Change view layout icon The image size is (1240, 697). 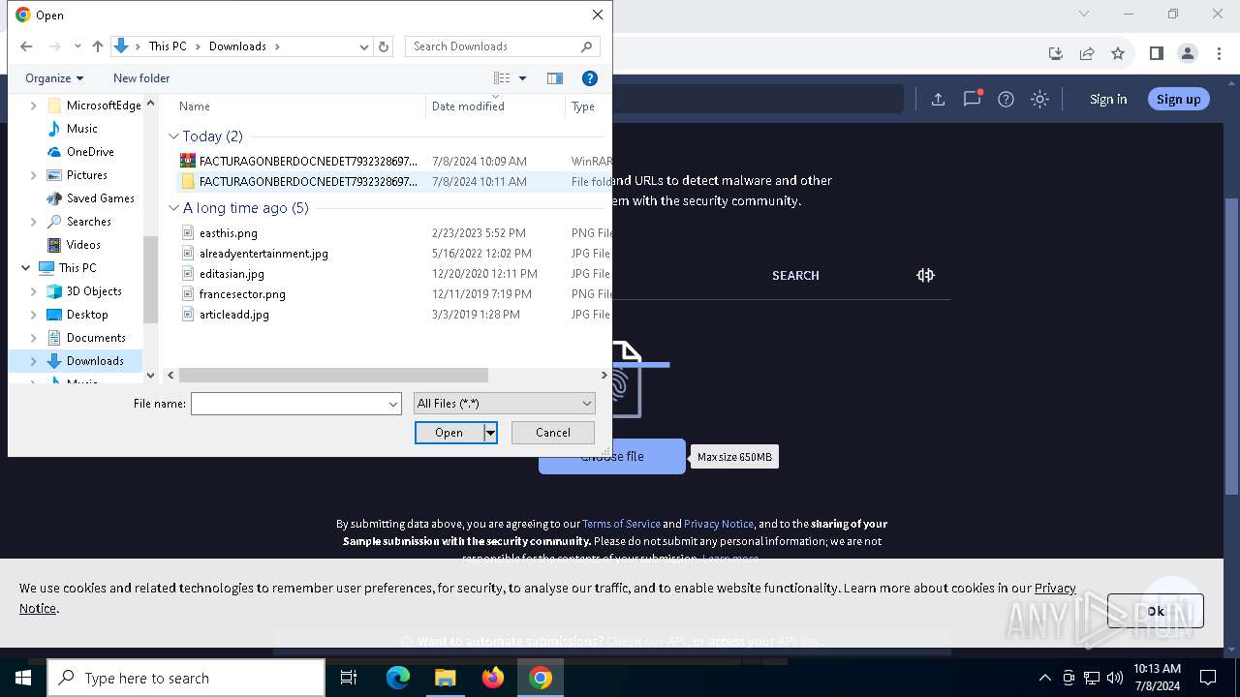point(502,78)
